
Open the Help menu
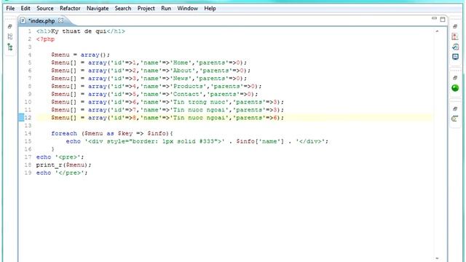(x=210, y=8)
